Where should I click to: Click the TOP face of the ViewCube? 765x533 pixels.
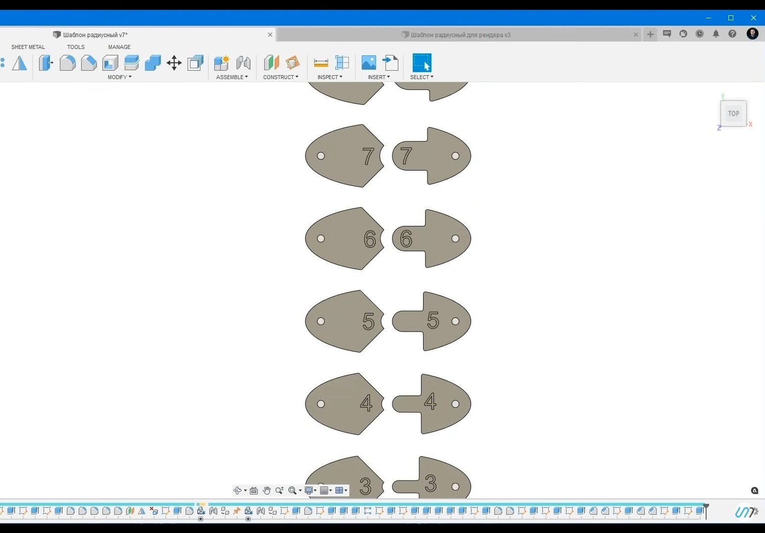coord(733,113)
